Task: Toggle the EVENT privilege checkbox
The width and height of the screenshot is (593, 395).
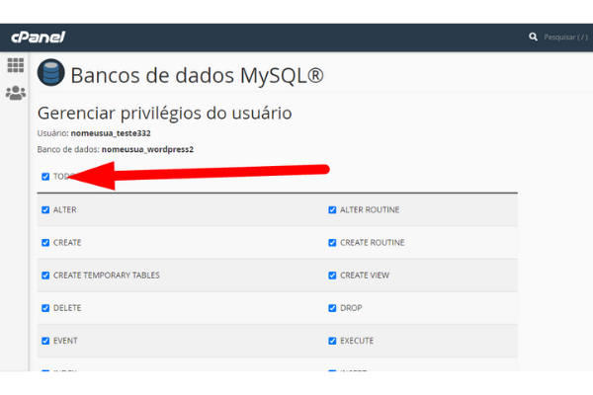Action: (45, 341)
